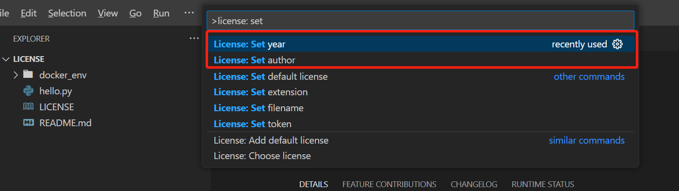
Task: Select License: Choose license command
Action: pos(420,156)
